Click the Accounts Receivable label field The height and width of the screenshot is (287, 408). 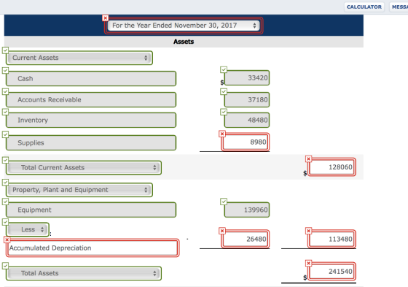point(91,99)
